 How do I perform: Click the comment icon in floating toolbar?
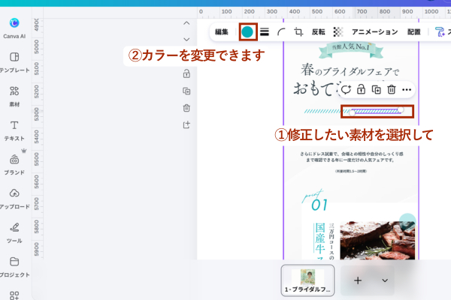point(346,89)
